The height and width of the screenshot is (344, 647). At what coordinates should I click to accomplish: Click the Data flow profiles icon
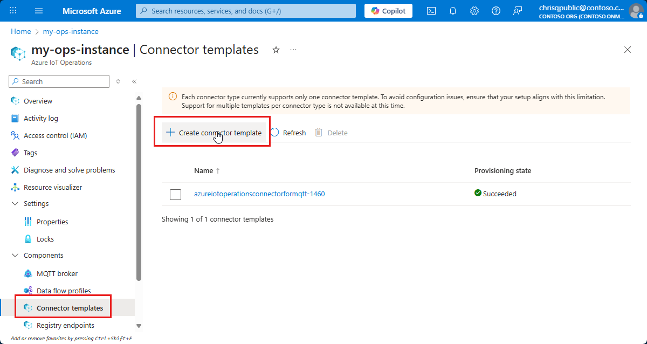coord(28,291)
